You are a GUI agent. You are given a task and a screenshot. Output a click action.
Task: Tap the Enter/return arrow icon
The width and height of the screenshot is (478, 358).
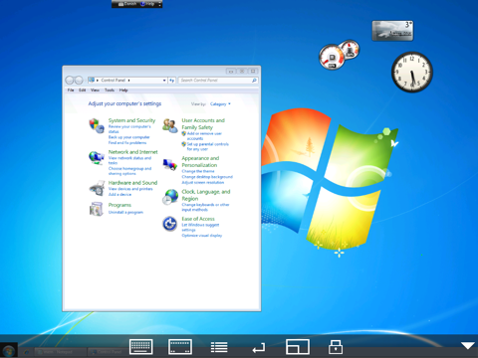[x=259, y=348]
